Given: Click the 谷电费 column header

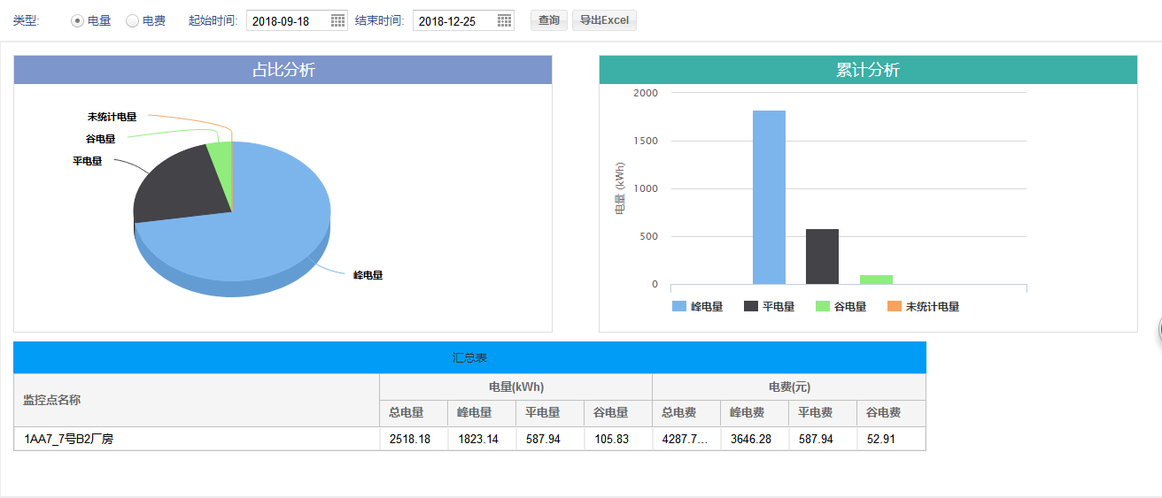Looking at the screenshot, I should click(x=891, y=413).
